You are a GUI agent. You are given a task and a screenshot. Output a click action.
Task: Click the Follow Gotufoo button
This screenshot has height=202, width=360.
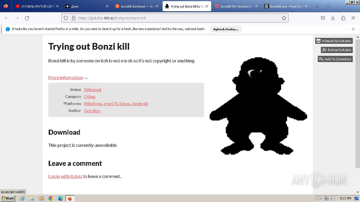tap(337, 50)
